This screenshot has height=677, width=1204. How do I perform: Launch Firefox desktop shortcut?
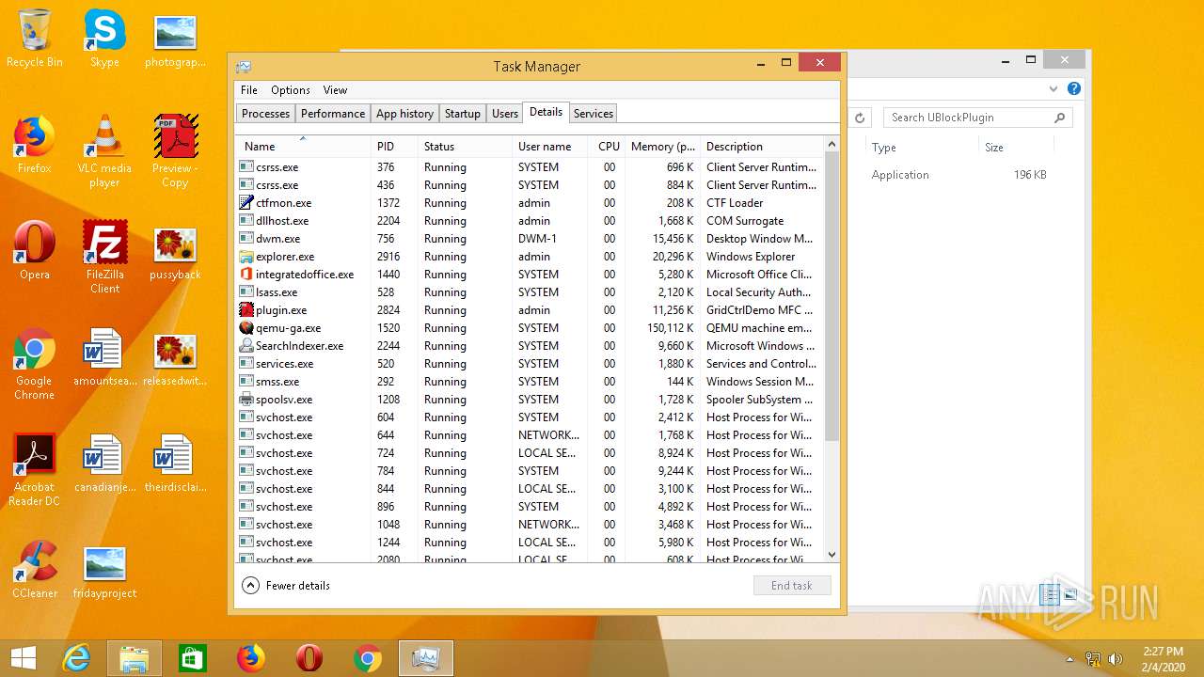[35, 145]
